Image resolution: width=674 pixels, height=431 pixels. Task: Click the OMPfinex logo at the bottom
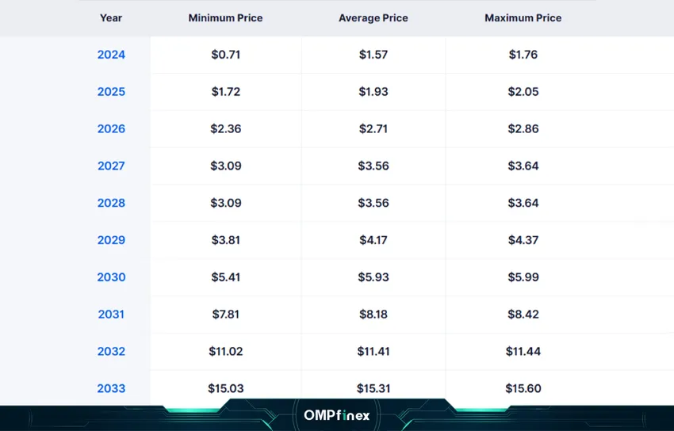pyautogui.click(x=336, y=415)
